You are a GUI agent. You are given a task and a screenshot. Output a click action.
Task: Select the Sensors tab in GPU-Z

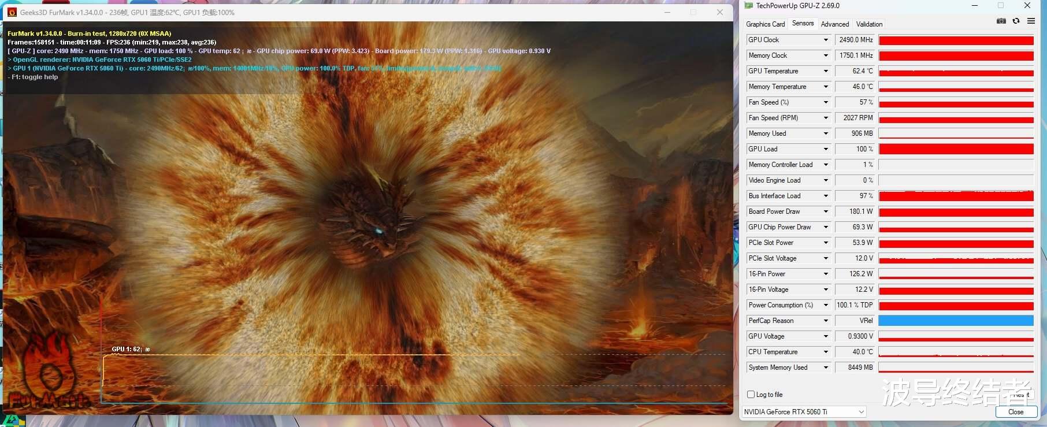click(803, 23)
